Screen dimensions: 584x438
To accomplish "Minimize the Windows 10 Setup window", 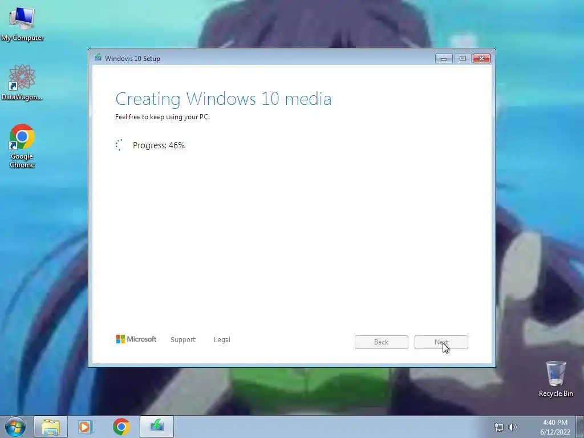I will (x=444, y=59).
